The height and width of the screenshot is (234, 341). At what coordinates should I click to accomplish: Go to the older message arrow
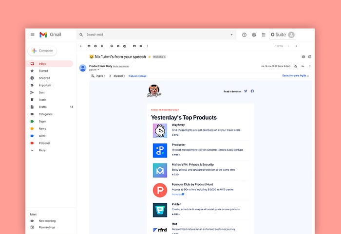pyautogui.click(x=296, y=46)
